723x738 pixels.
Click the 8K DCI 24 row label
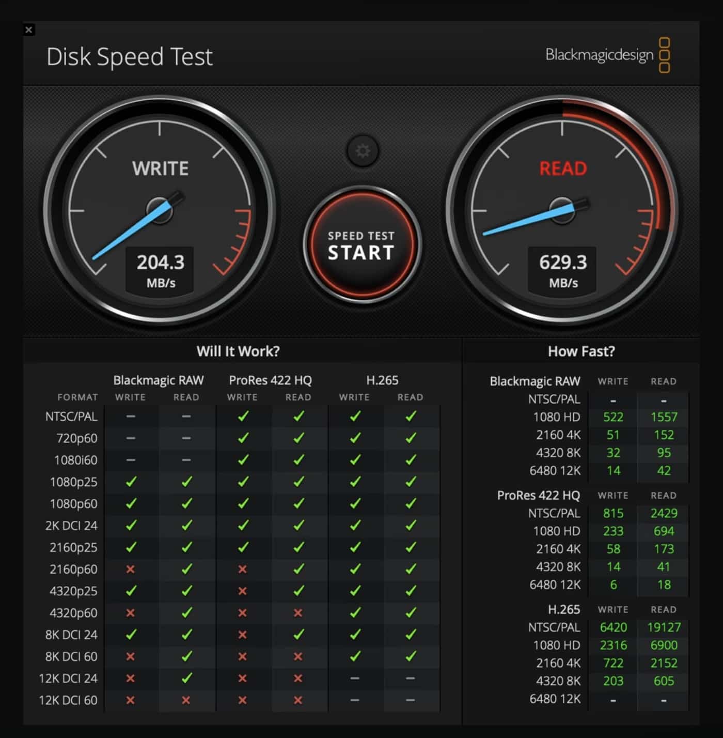71,635
